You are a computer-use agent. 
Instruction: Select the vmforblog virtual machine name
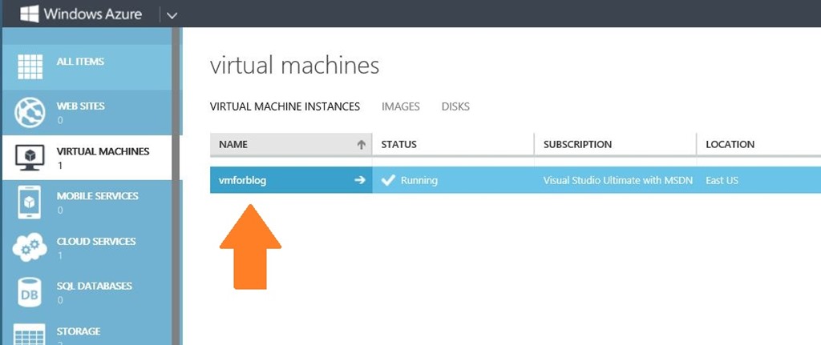(242, 180)
